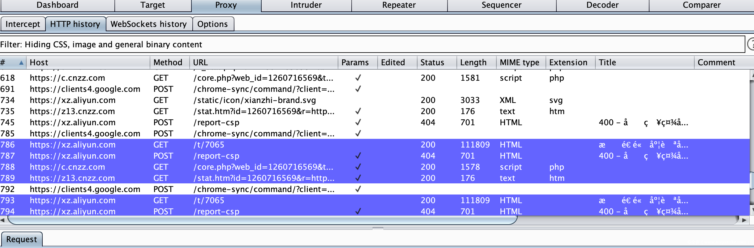This screenshot has width=754, height=248.
Task: Click the horizontal scrollbar left arrow
Action: [x=2, y=220]
